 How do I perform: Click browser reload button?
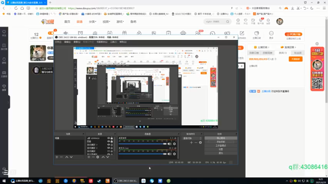click(16, 8)
